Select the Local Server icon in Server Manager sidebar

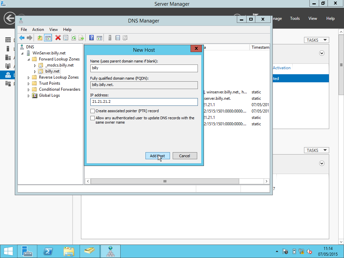coord(8,48)
